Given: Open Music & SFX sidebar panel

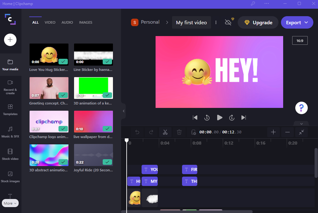Looking at the screenshot, I should pyautogui.click(x=10, y=132).
